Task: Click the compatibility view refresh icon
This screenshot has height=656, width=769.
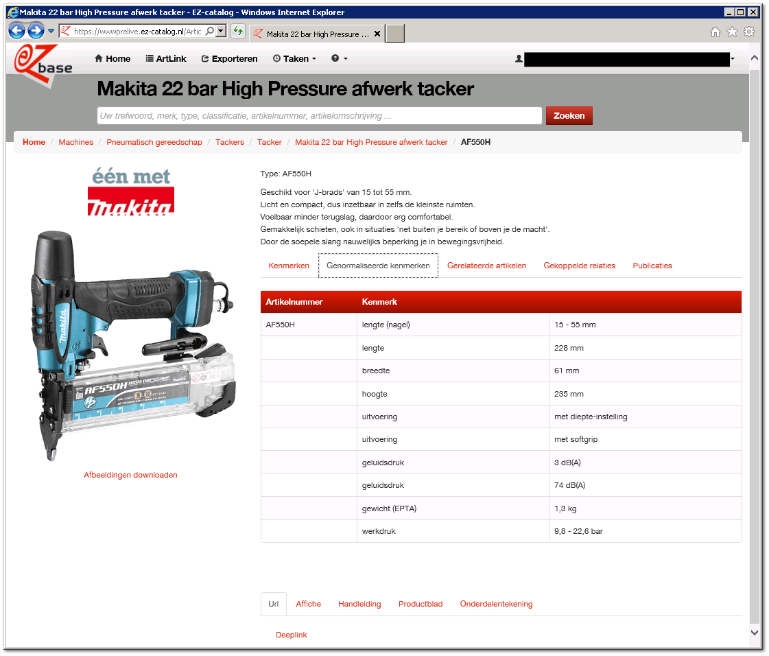Action: [x=238, y=32]
